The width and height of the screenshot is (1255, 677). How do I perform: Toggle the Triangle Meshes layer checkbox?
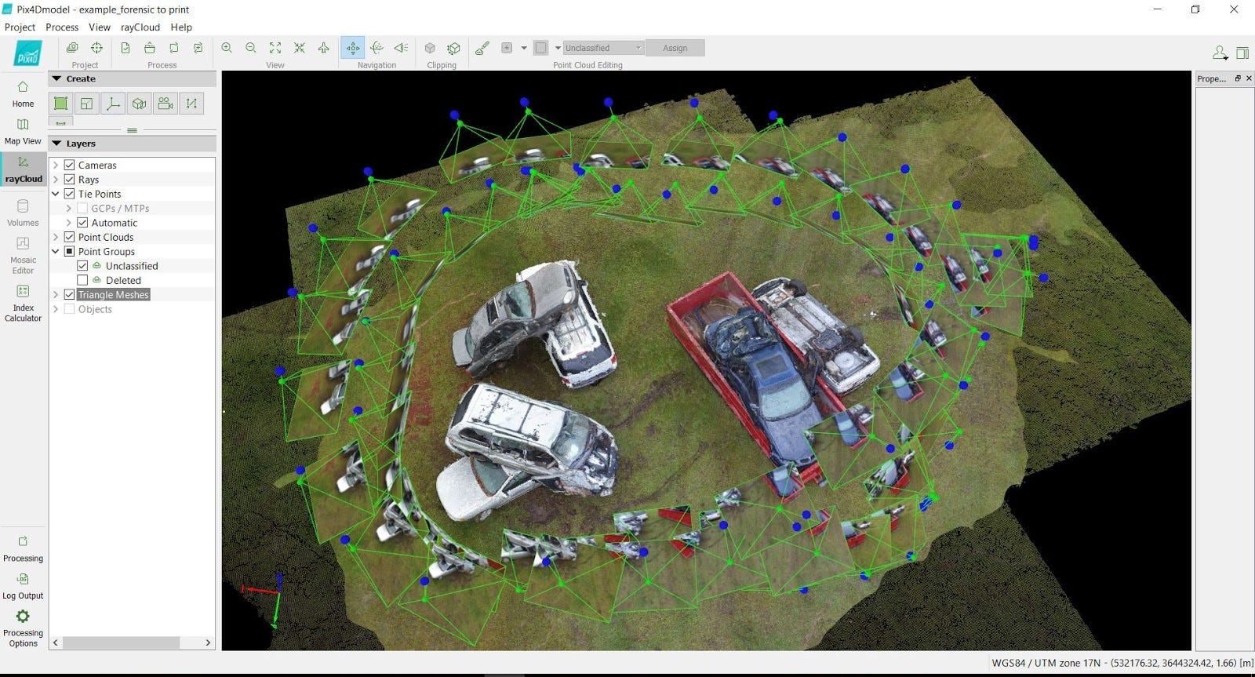point(69,294)
